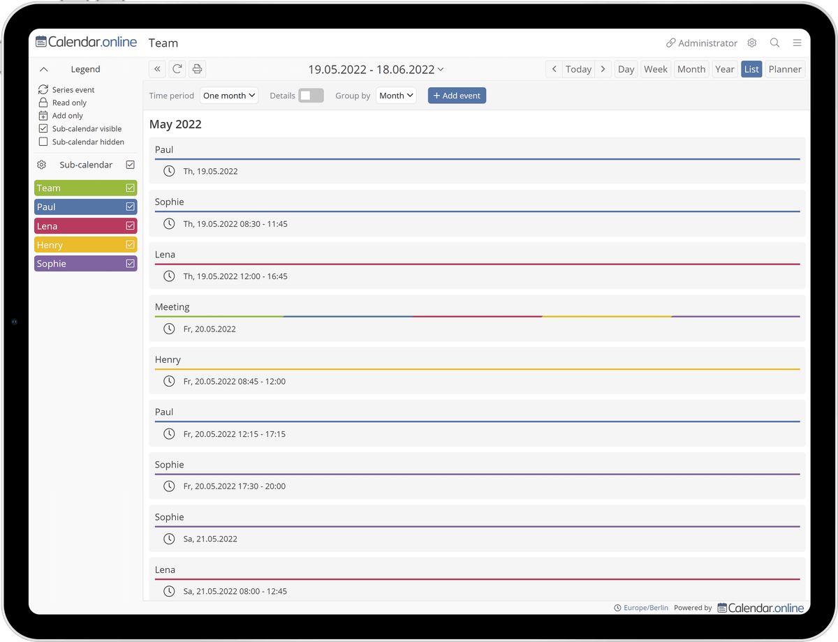
Task: Open the hamburger menu icon
Action: 797,43
